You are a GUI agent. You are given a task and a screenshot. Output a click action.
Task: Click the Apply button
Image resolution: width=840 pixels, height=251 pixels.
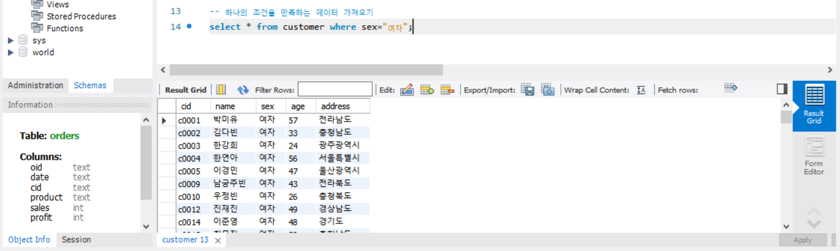click(x=803, y=240)
